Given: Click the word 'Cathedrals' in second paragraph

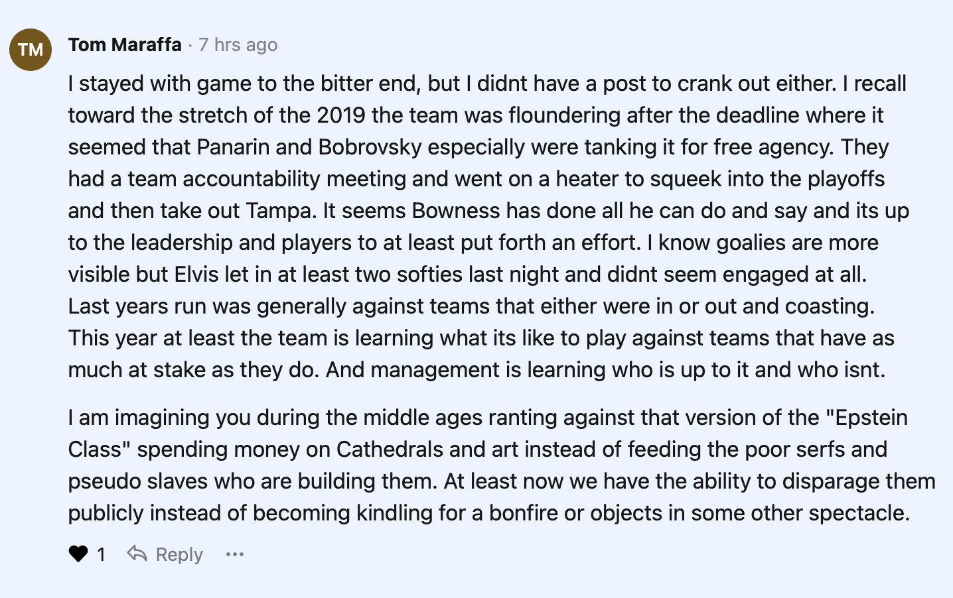Looking at the screenshot, I should 390,449.
